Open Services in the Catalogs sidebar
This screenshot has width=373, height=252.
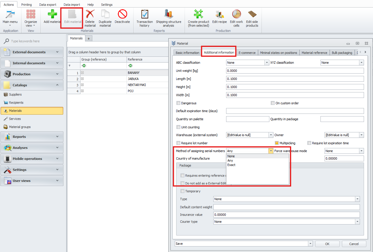15,119
